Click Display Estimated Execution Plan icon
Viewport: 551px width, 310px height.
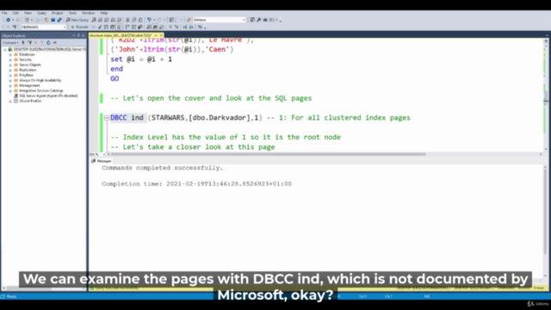click(106, 27)
